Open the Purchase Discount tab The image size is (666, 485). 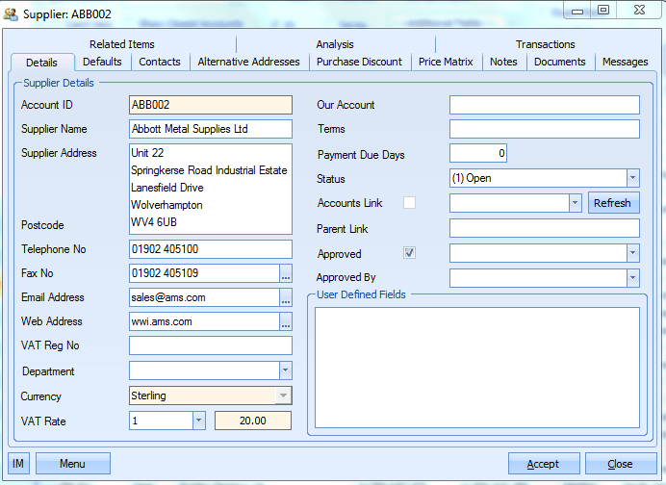(360, 62)
